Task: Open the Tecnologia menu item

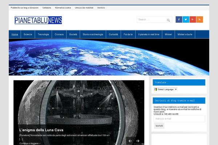Action: click(43, 34)
